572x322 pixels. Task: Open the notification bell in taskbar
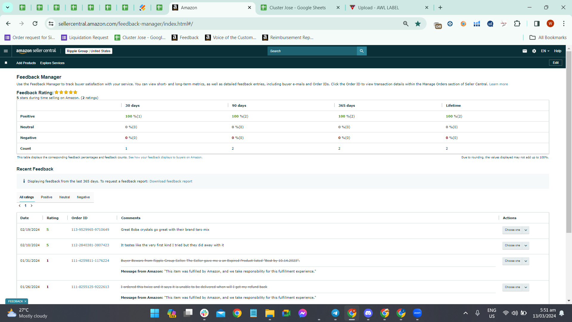562,313
